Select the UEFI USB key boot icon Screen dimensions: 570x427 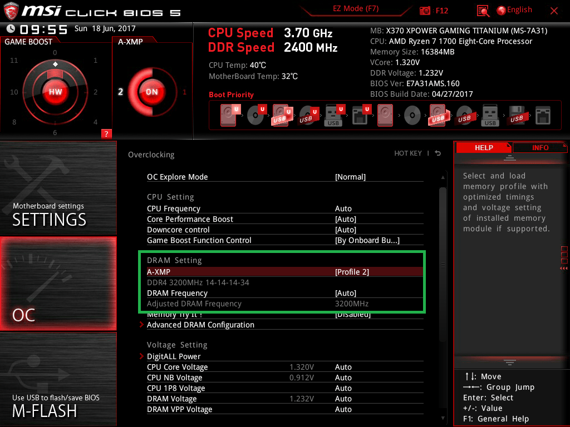pos(334,115)
